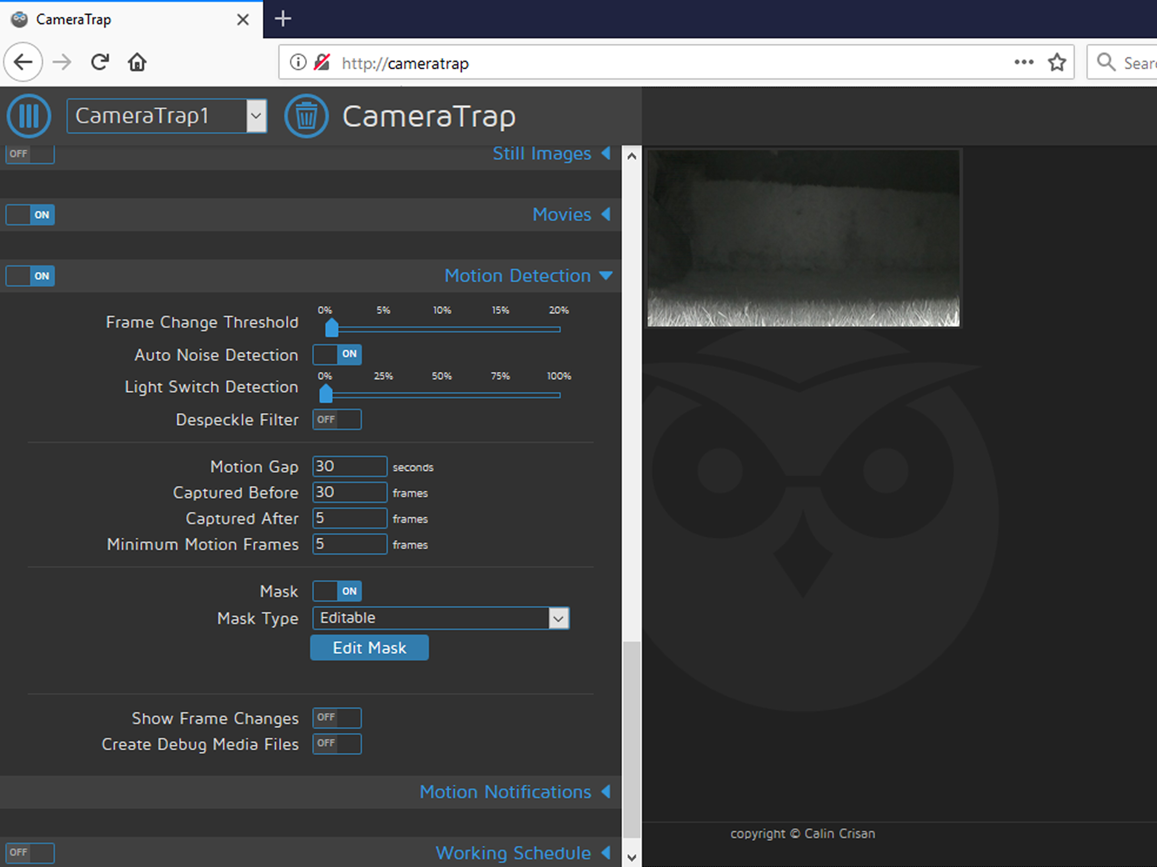Click the back navigation arrow
Viewport: 1157px width, 867px height.
[23, 62]
